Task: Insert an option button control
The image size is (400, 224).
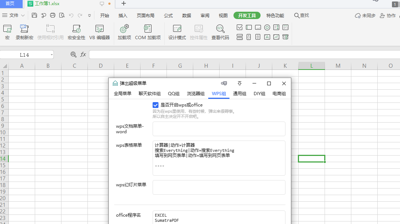Action: point(267,27)
